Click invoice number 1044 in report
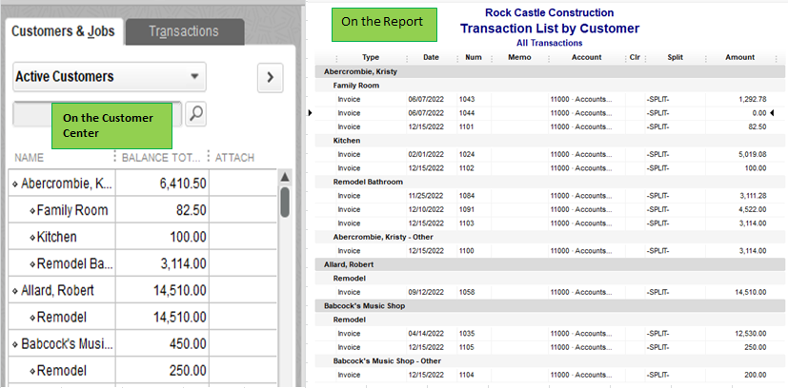The image size is (788, 388). [466, 113]
